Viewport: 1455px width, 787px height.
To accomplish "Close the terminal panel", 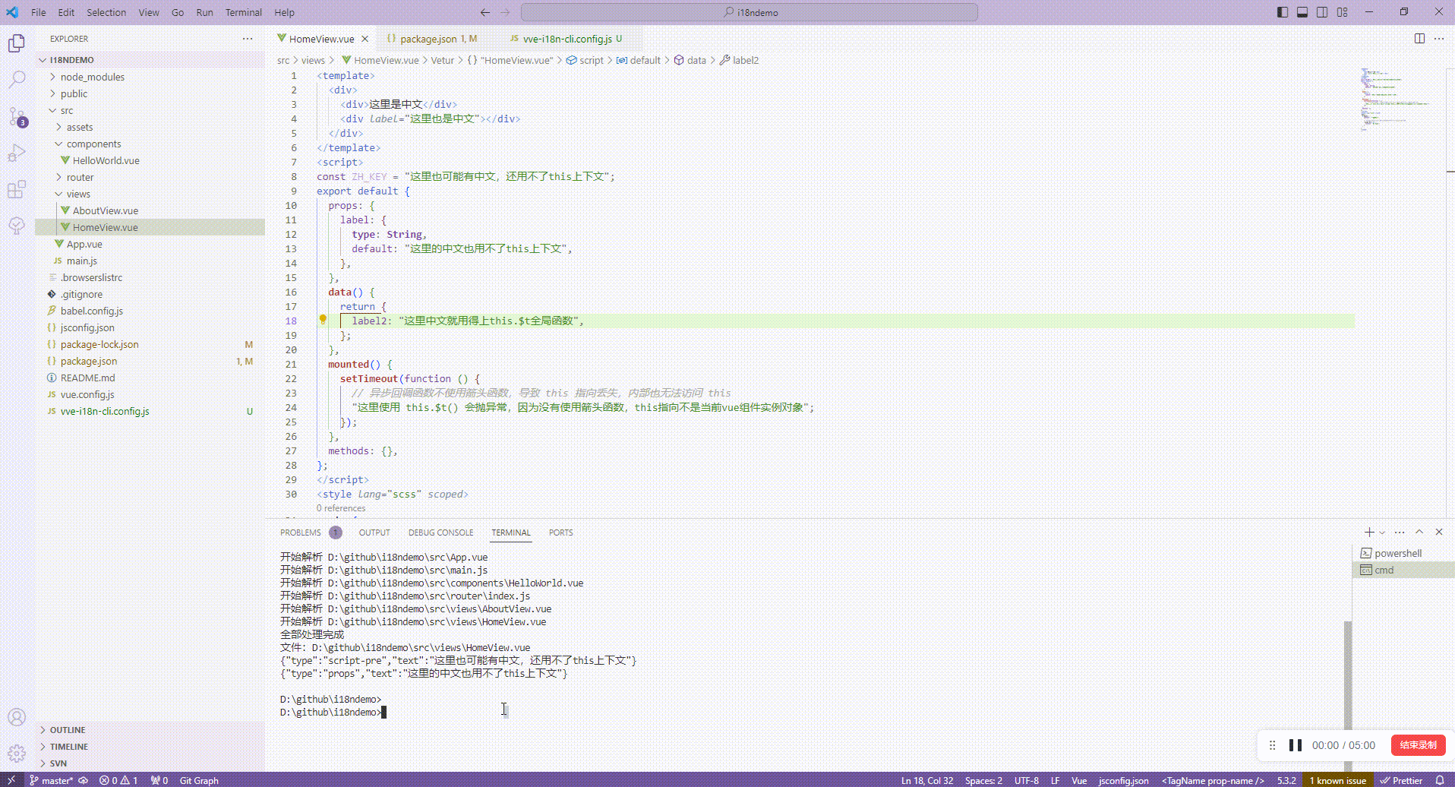I will [x=1439, y=533].
